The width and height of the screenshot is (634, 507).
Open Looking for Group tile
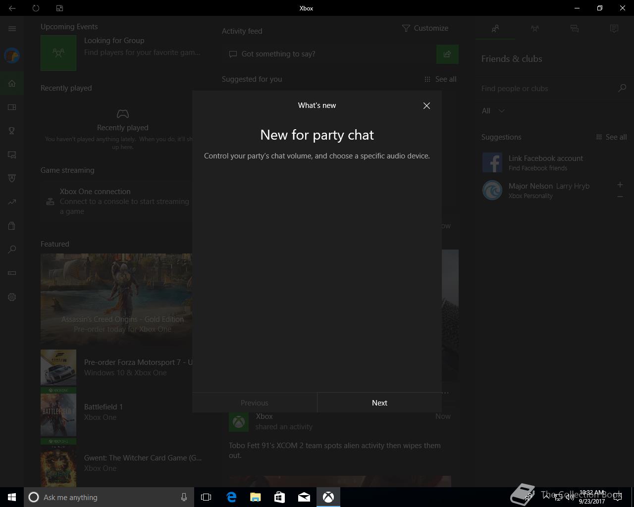pos(121,52)
